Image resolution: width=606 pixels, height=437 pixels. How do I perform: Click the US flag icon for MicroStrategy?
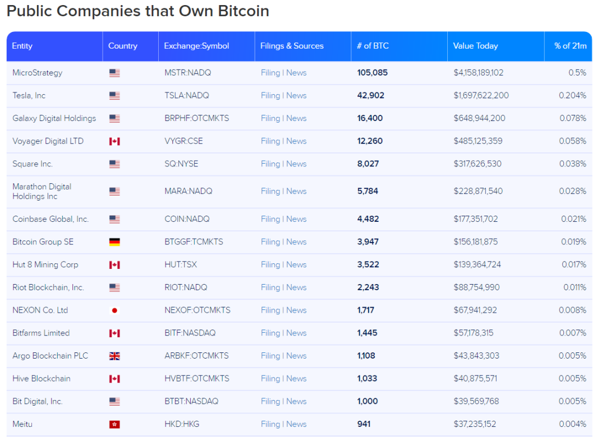tap(114, 73)
